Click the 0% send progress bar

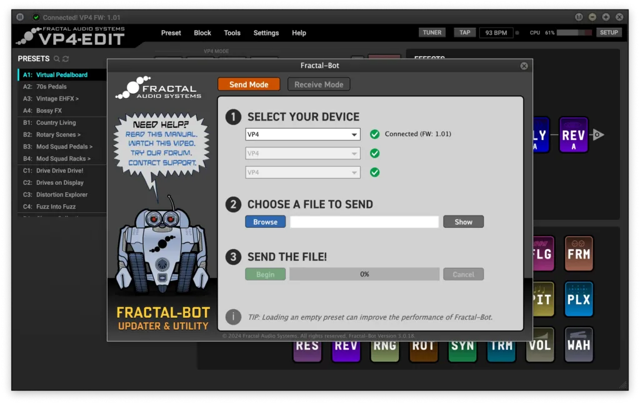pos(364,274)
